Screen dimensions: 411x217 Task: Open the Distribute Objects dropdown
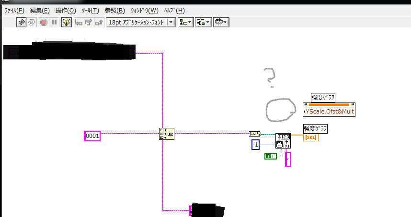coord(204,23)
